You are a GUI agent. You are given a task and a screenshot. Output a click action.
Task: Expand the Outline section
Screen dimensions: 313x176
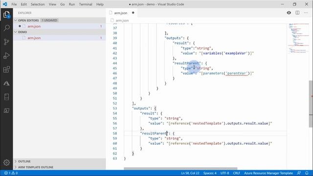tap(59, 161)
